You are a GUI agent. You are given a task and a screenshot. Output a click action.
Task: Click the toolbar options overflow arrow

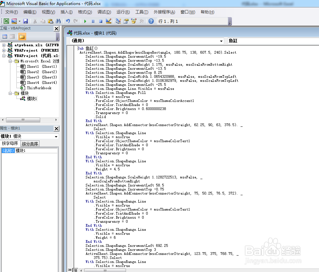click(x=230, y=21)
